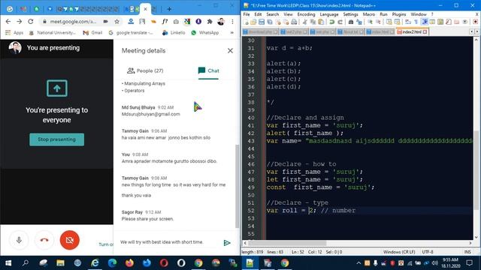Open Gmail bookmark
The image size is (481, 270).
coord(92,32)
